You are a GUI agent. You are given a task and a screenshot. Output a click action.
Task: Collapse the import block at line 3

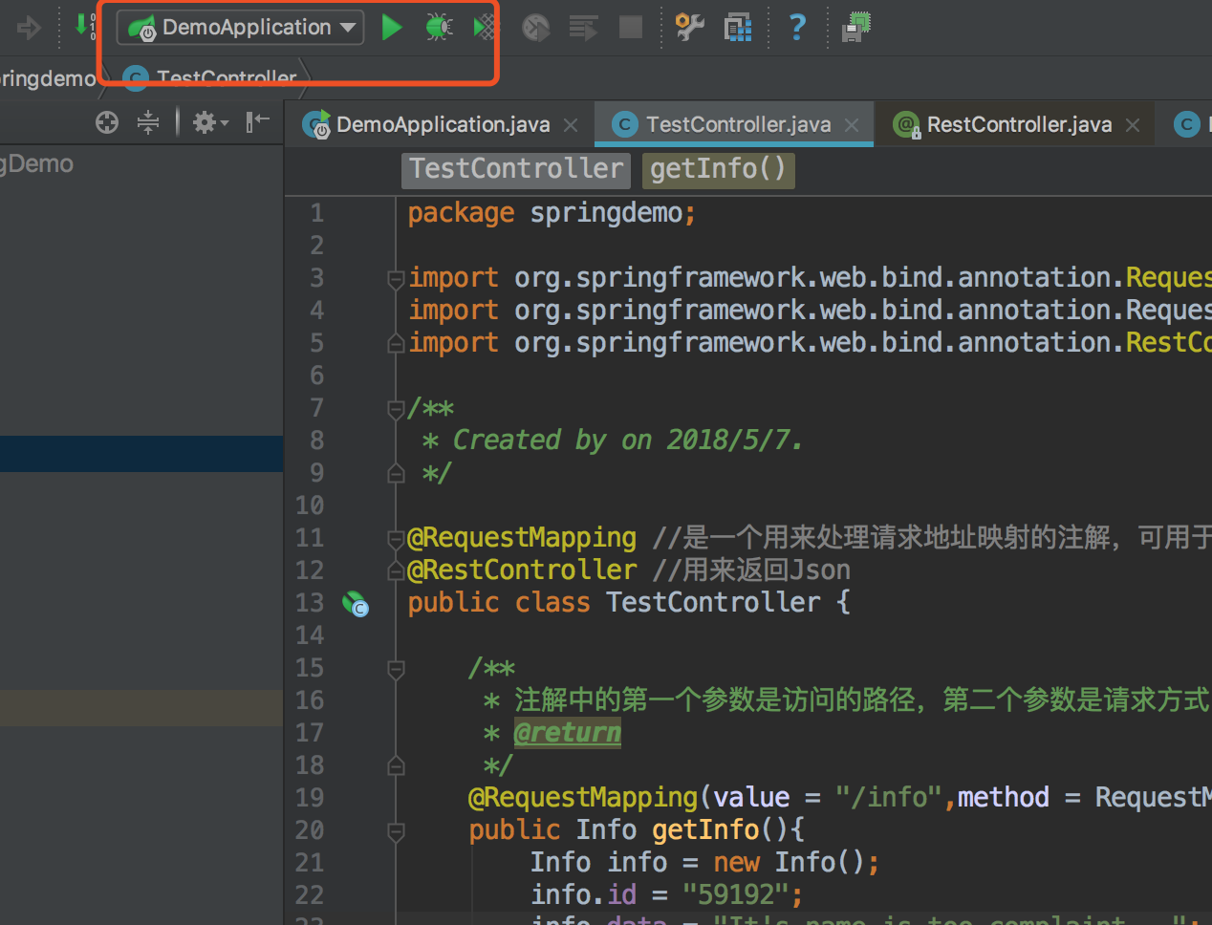pos(396,279)
